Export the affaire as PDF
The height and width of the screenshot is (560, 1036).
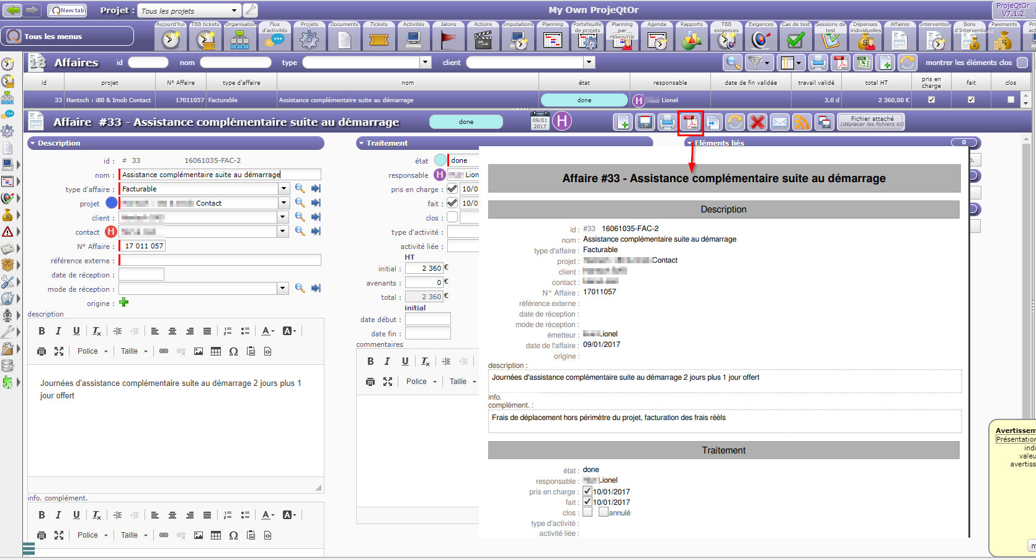coord(690,123)
